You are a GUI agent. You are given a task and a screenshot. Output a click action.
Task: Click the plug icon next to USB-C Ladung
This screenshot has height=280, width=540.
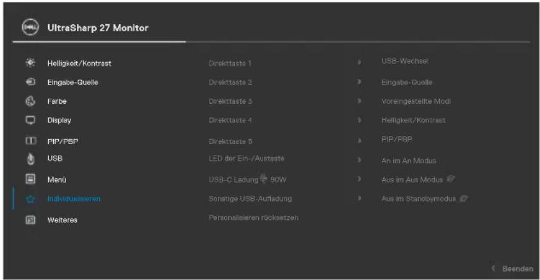(263, 179)
